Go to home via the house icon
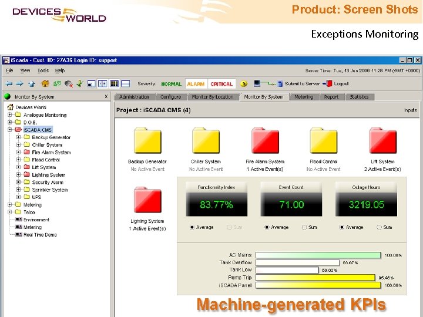423x317 pixels. [x=45, y=83]
